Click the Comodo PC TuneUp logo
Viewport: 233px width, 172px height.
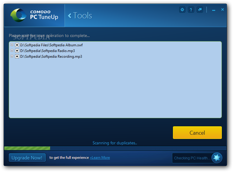pos(34,15)
